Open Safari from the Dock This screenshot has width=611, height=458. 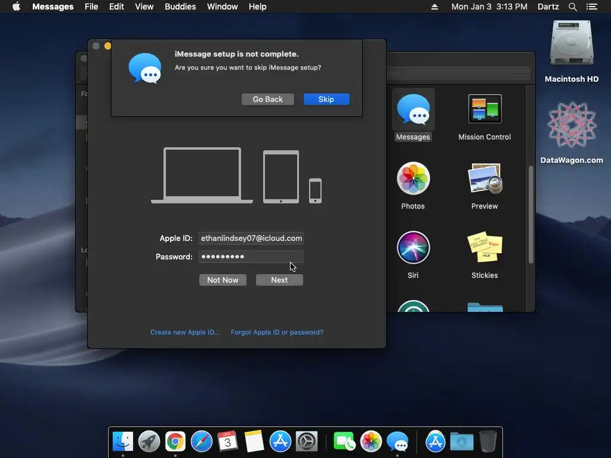pos(202,441)
